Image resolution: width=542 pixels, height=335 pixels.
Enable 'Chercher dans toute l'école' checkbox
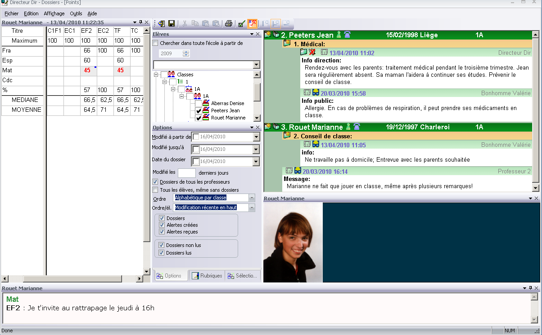coord(155,44)
